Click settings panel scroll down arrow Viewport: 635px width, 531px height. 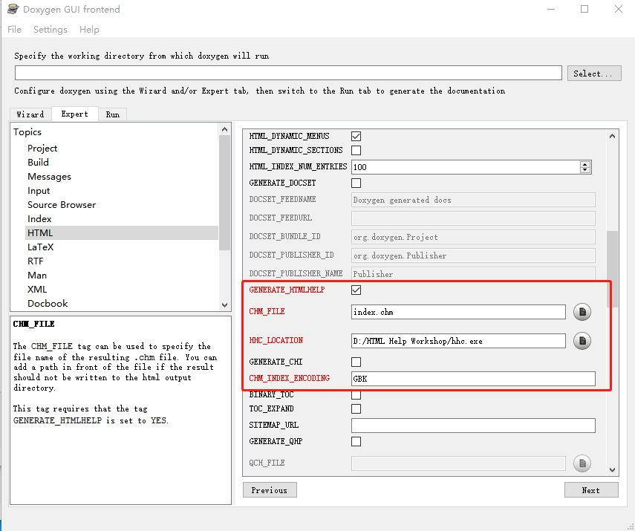pyautogui.click(x=612, y=470)
